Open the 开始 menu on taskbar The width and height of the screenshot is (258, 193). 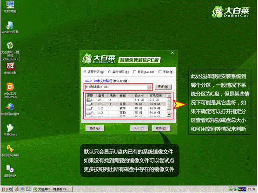pyautogui.click(x=7, y=189)
